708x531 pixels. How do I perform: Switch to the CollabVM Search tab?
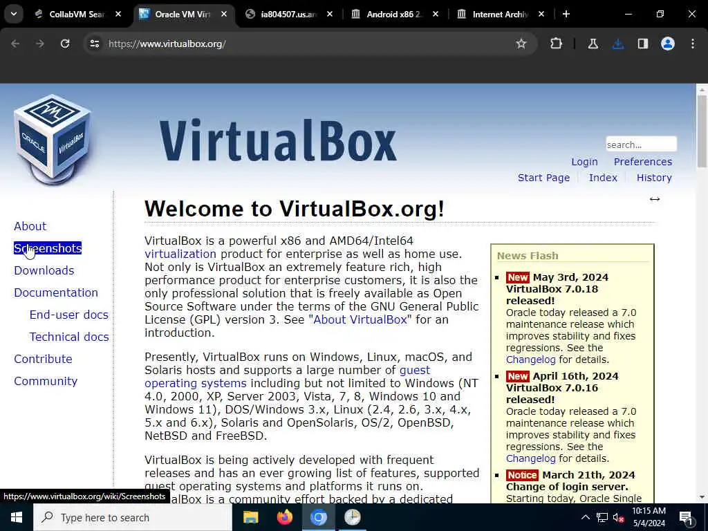point(77,15)
